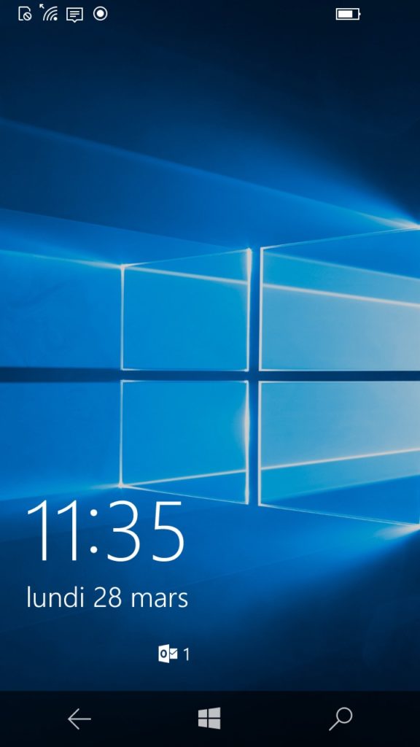Tap the Windows Start button
This screenshot has height=747, width=420.
[x=209, y=719]
